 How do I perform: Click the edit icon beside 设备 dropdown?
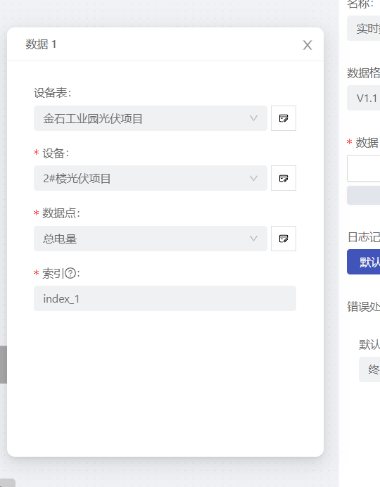(x=284, y=178)
